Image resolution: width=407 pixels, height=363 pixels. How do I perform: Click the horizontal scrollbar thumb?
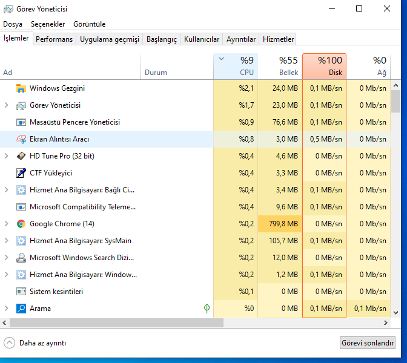116,323
